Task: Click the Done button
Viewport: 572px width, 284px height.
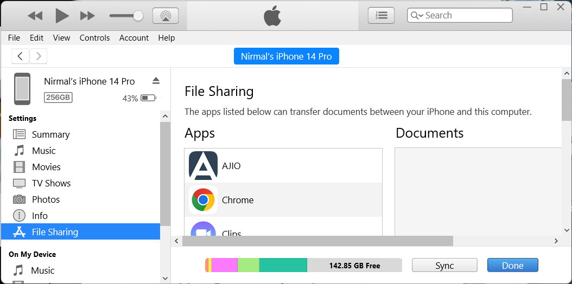Action: pos(512,265)
